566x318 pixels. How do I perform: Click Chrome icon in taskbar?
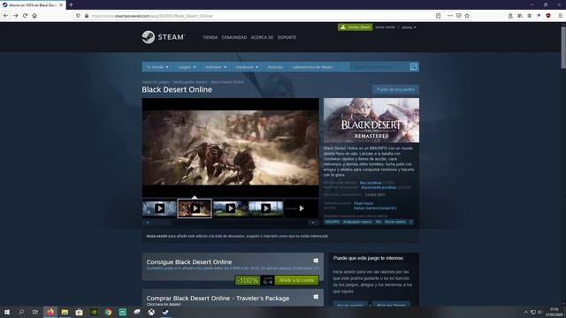click(108, 312)
